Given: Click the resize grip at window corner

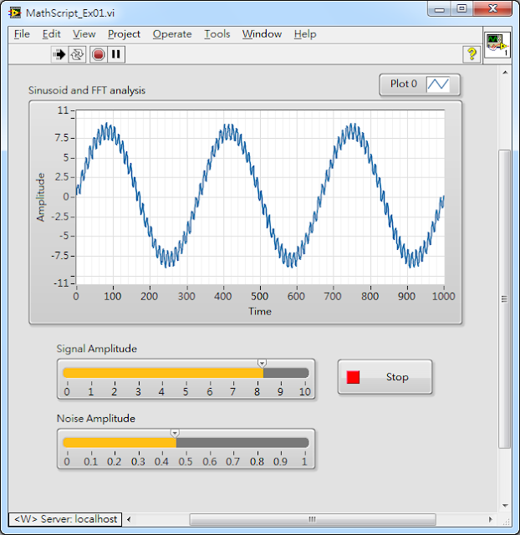Looking at the screenshot, I should point(506,520).
